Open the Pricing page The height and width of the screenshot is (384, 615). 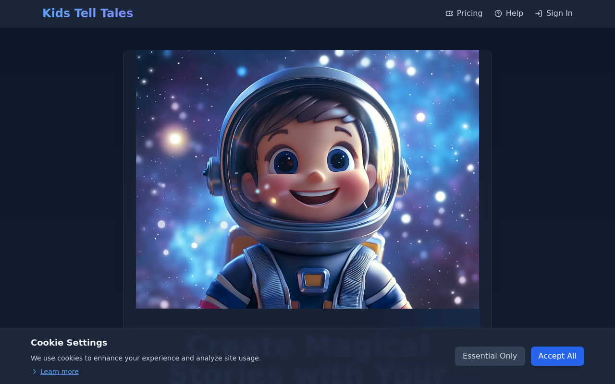(x=464, y=13)
